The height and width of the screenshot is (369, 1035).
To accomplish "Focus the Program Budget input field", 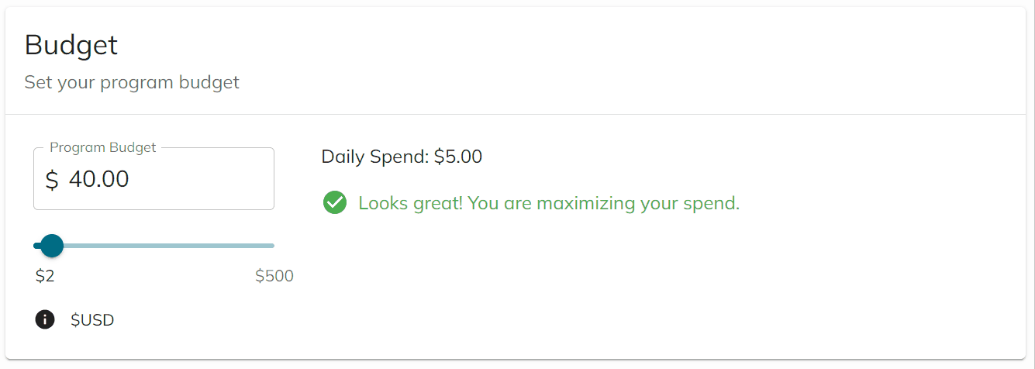I will click(154, 180).
